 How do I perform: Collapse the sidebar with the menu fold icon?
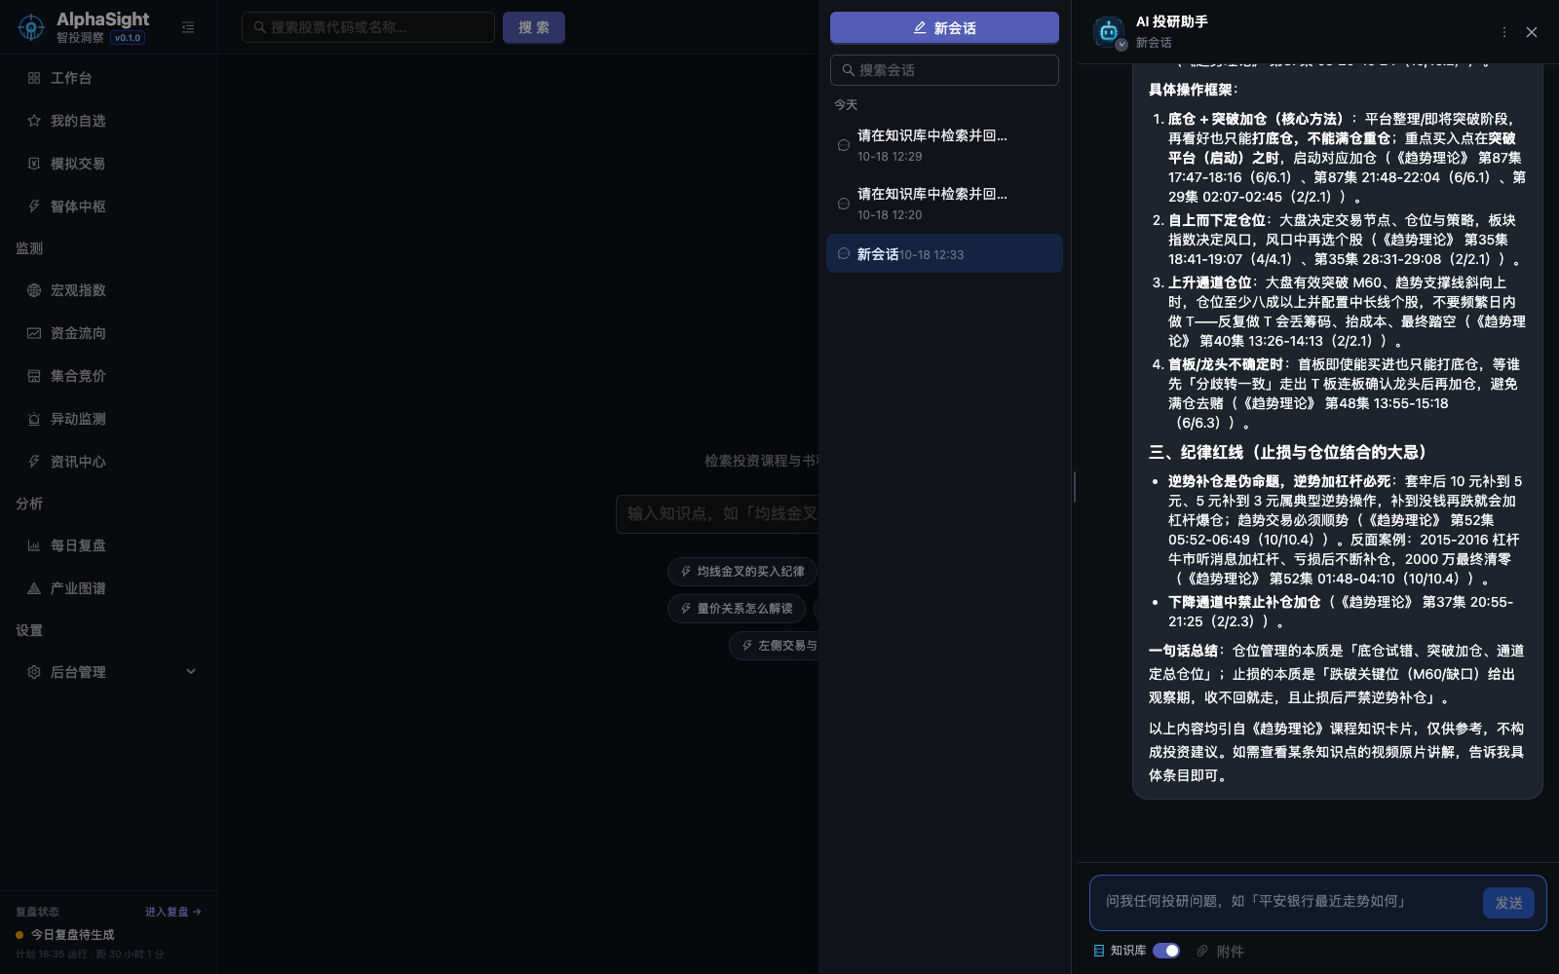pos(188,27)
